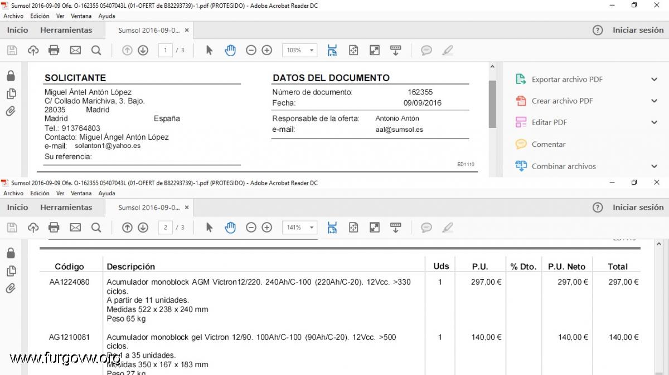Click the page number field showing 1

165,51
